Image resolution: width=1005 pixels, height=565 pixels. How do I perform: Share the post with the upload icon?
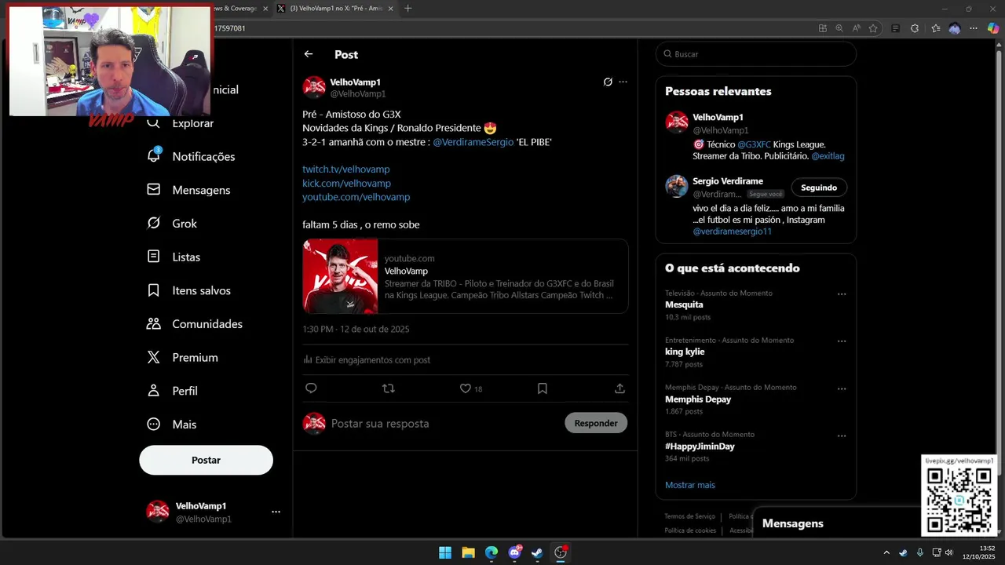[619, 388]
